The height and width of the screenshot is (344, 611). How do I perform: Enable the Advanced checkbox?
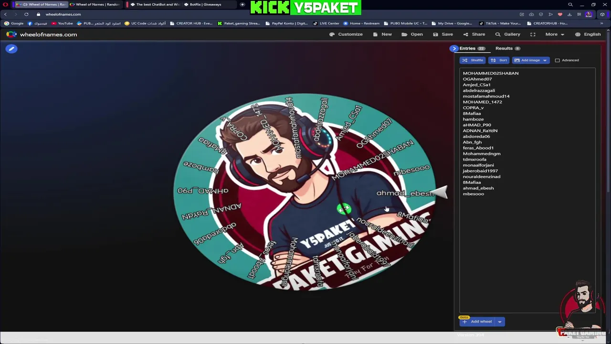[557, 60]
